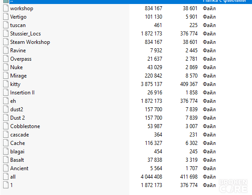Click the file icon next to blagai
252x195 pixels.
pos(6,152)
